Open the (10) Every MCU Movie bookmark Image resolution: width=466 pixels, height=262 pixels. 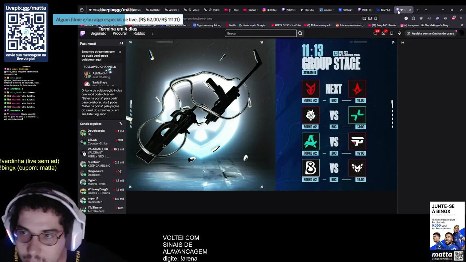(x=383, y=25)
